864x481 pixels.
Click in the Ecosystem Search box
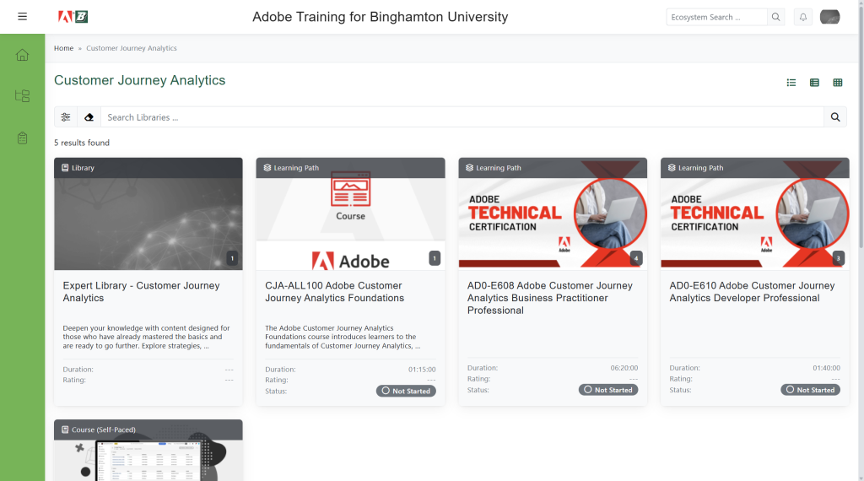[716, 17]
